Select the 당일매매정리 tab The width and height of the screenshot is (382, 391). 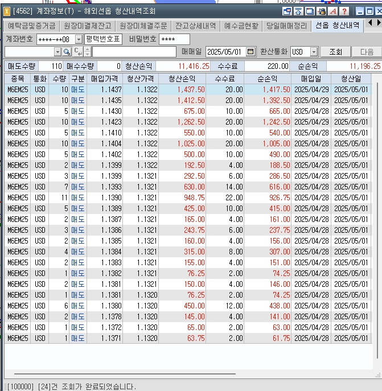pyautogui.click(x=286, y=26)
